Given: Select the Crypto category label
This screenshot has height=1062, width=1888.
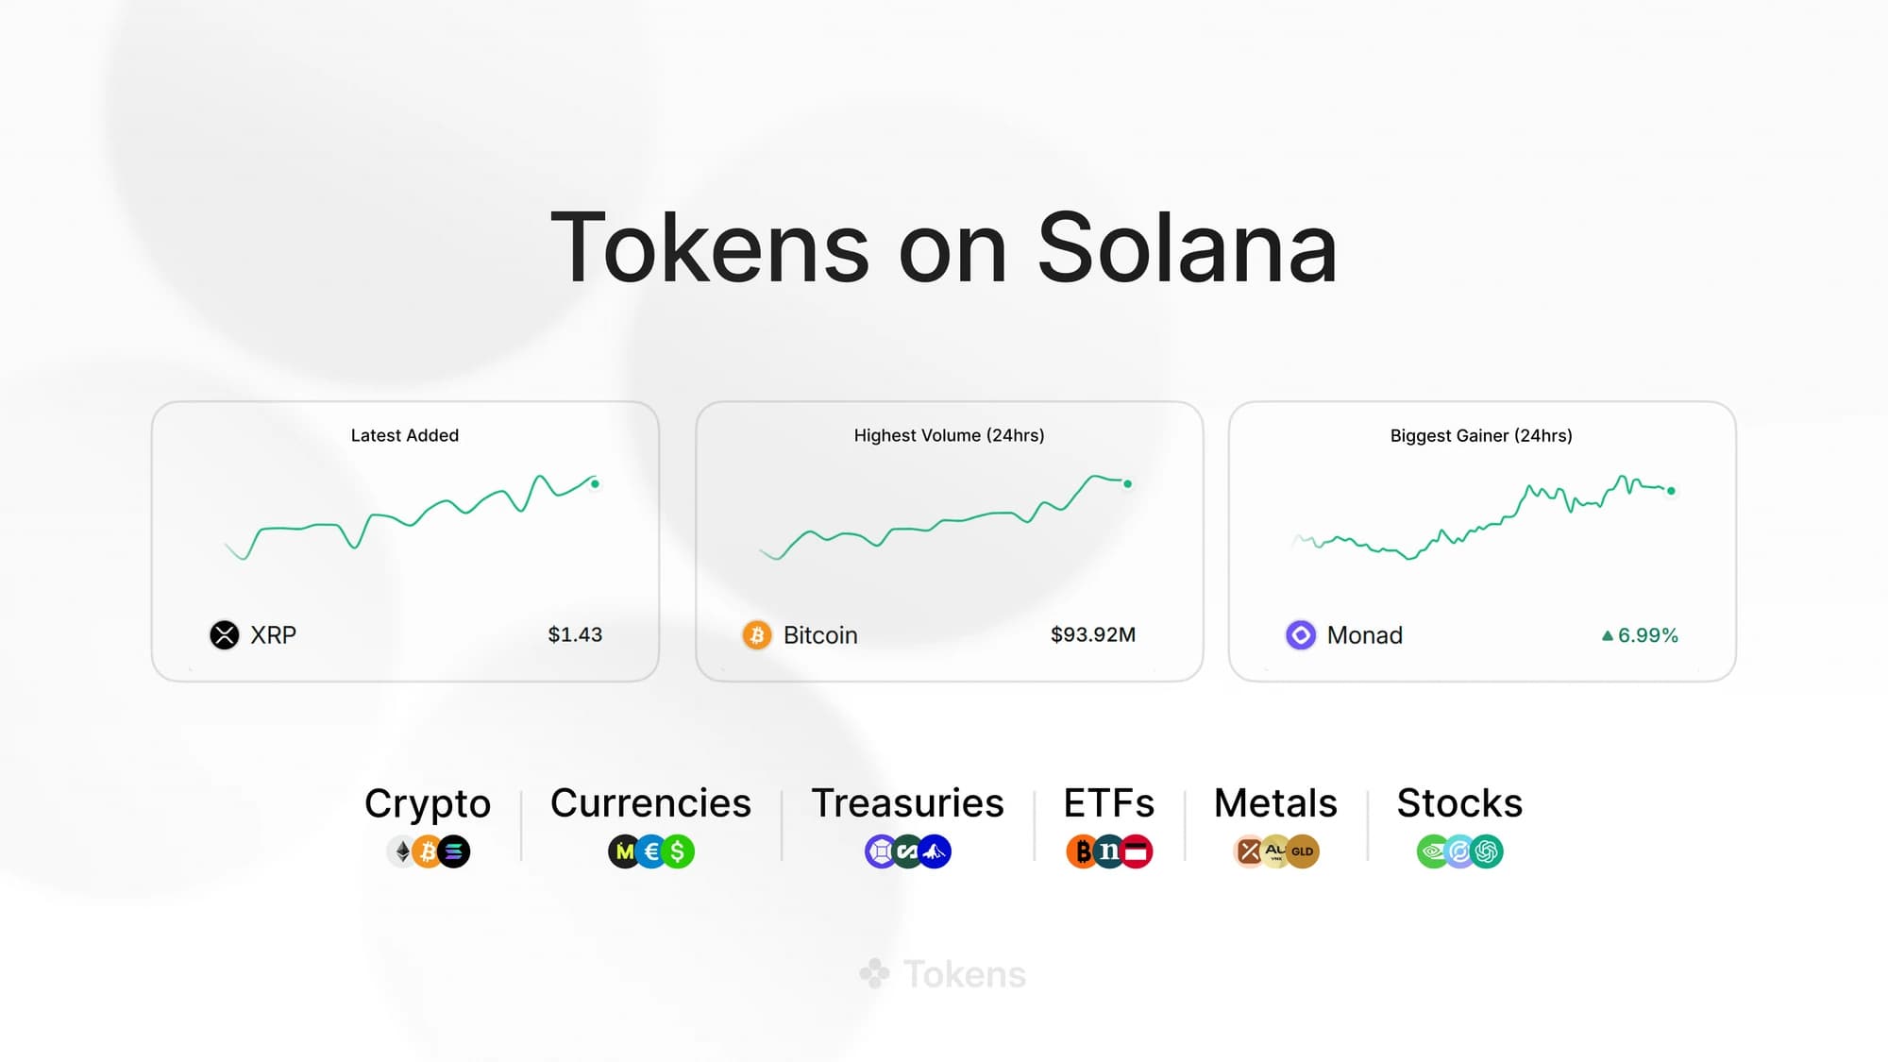Looking at the screenshot, I should 428,803.
